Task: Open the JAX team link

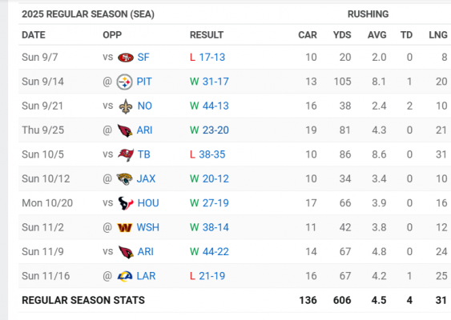Action: [146, 179]
